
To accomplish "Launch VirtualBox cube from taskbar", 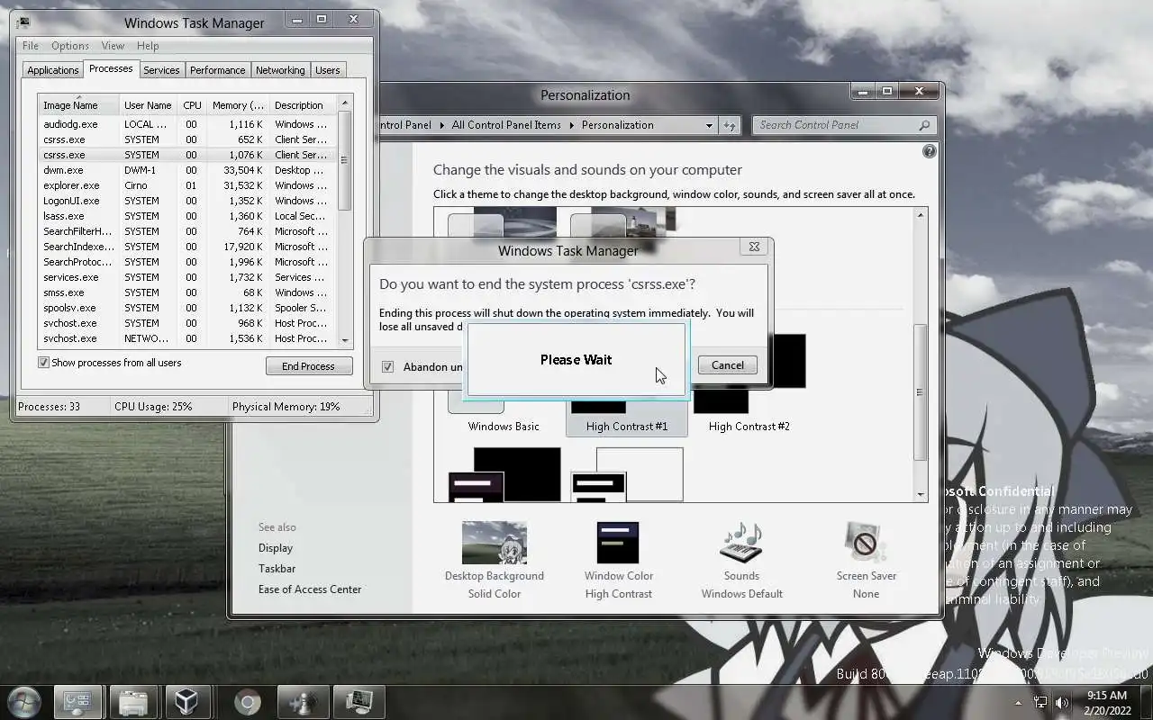I will (186, 701).
